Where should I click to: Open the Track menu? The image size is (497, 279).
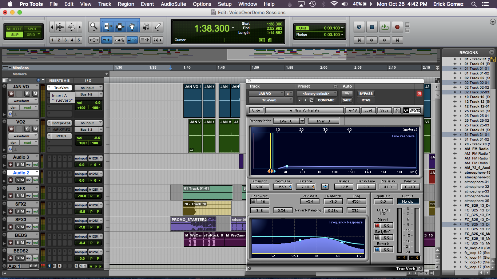point(105,4)
